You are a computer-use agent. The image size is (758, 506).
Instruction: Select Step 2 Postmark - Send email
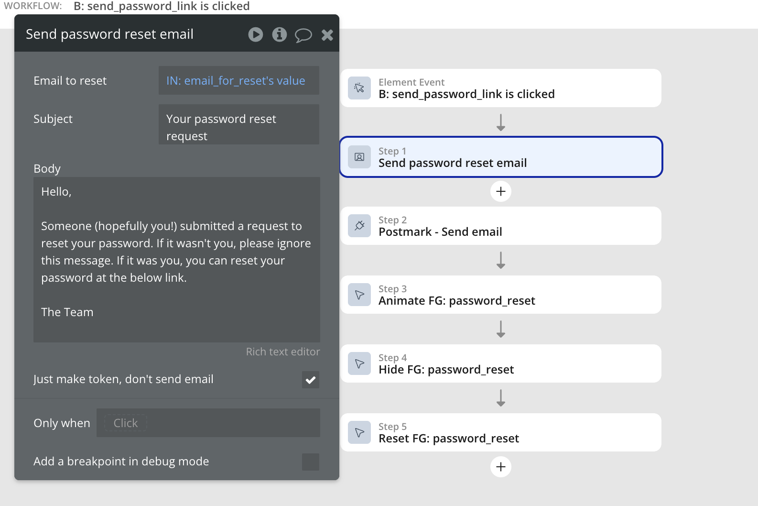tap(501, 226)
